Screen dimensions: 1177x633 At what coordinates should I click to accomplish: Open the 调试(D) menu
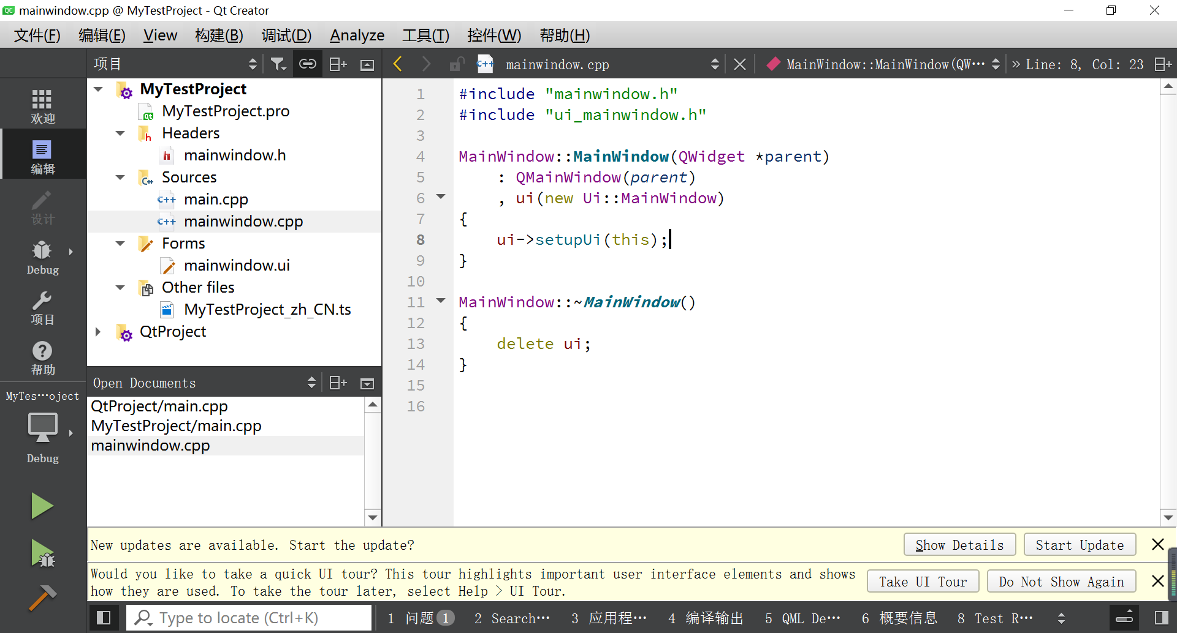(286, 35)
